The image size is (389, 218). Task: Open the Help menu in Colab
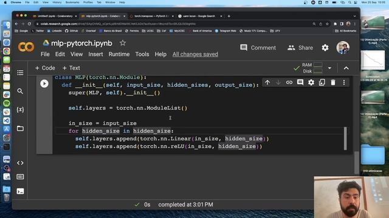point(160,54)
